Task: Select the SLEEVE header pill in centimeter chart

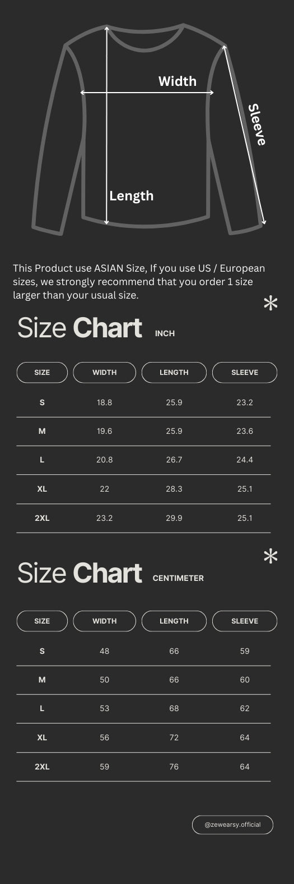Action: [245, 621]
